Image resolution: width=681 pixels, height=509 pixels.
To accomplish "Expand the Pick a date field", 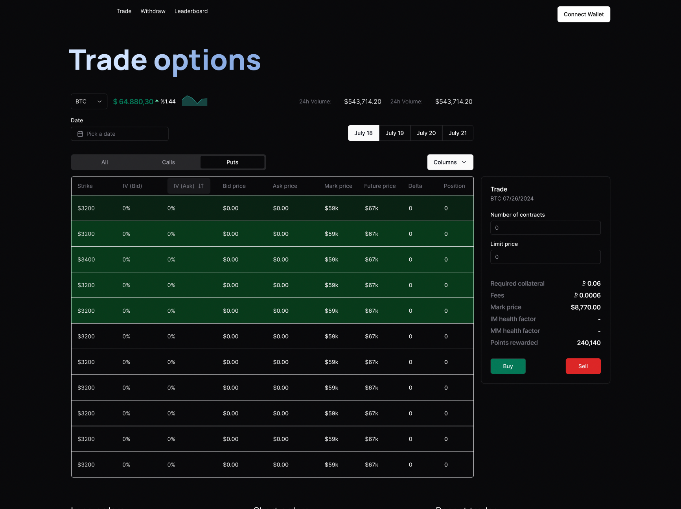I will pyautogui.click(x=119, y=134).
